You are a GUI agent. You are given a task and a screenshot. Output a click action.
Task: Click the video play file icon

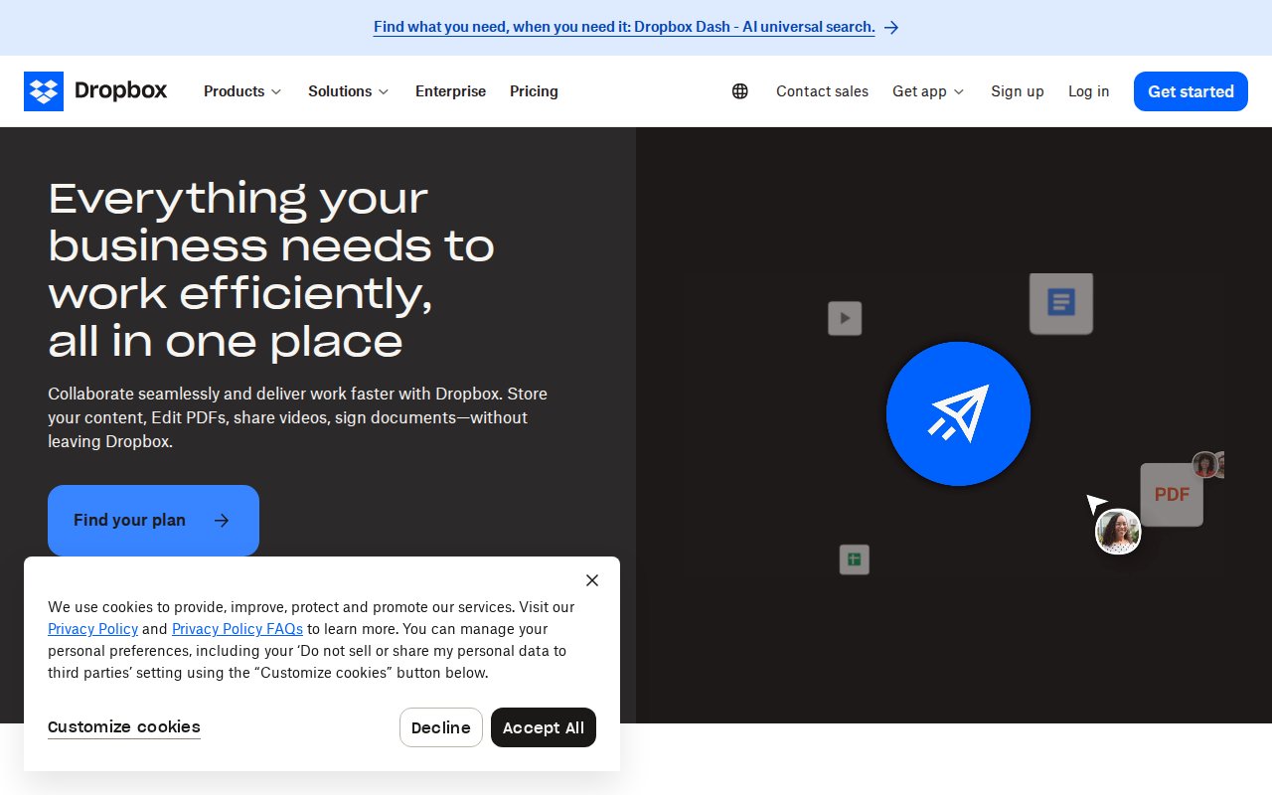(845, 318)
